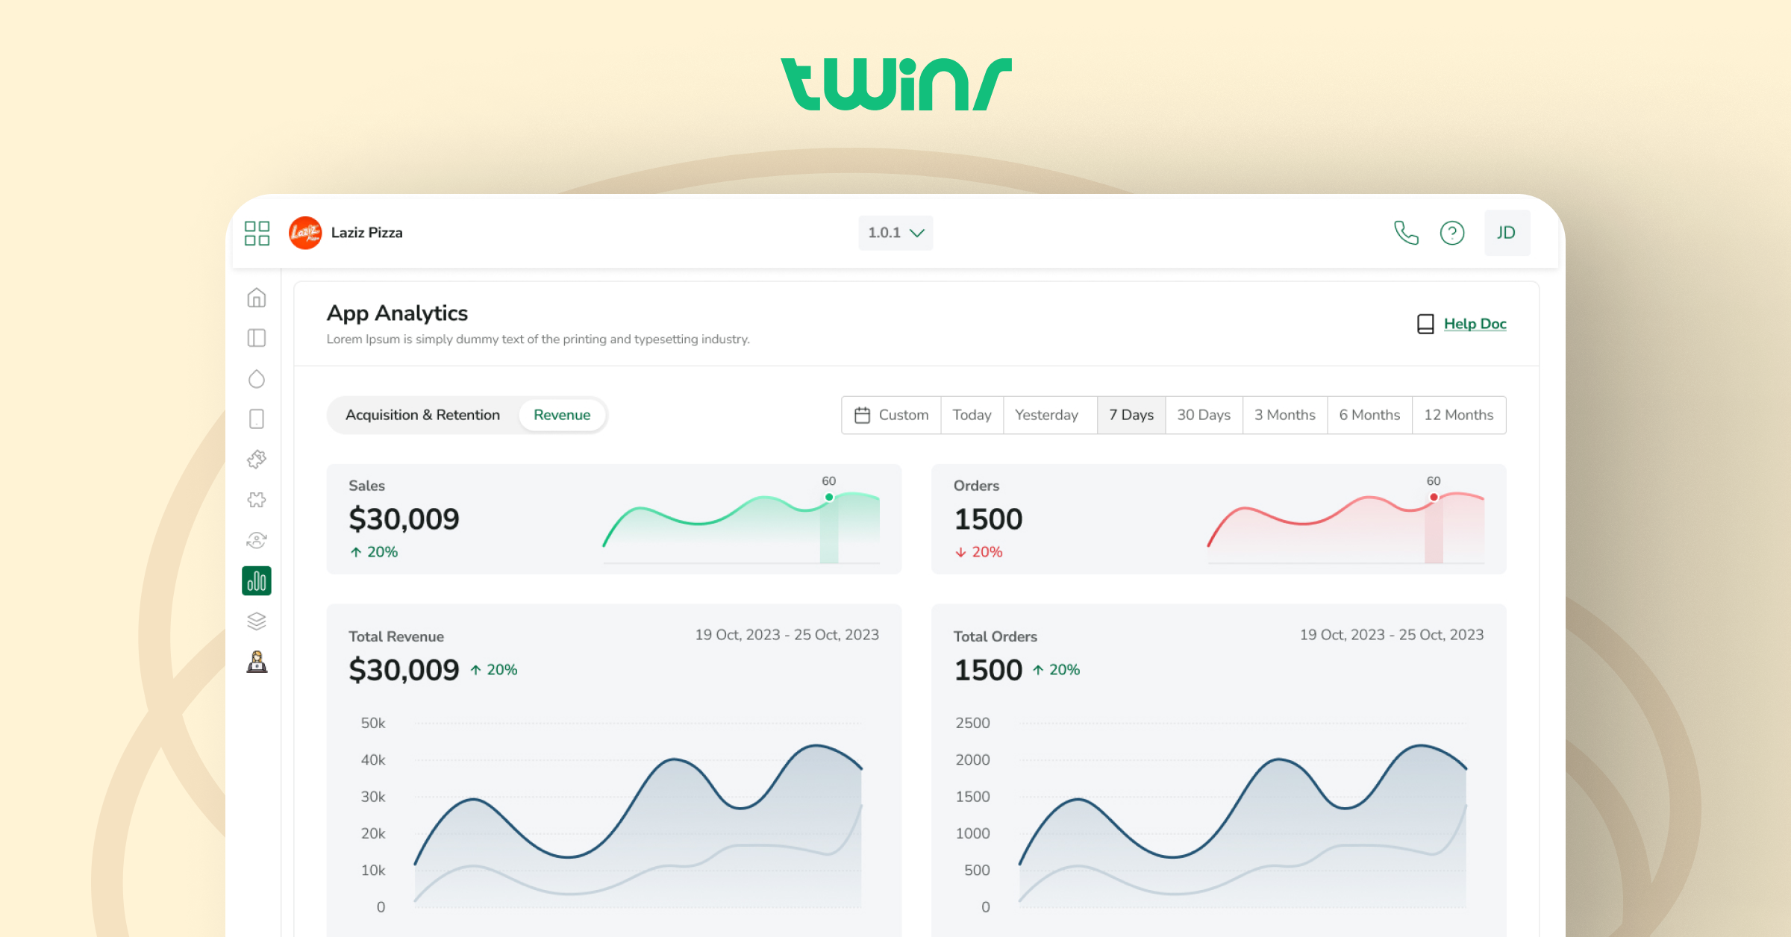Viewport: 1791px width, 937px height.
Task: Open the grid/apps menu top-left
Action: pos(257,231)
